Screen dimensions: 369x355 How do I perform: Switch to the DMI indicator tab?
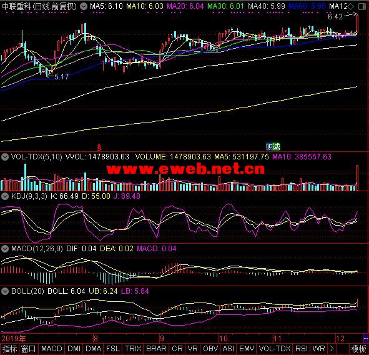coord(74,349)
